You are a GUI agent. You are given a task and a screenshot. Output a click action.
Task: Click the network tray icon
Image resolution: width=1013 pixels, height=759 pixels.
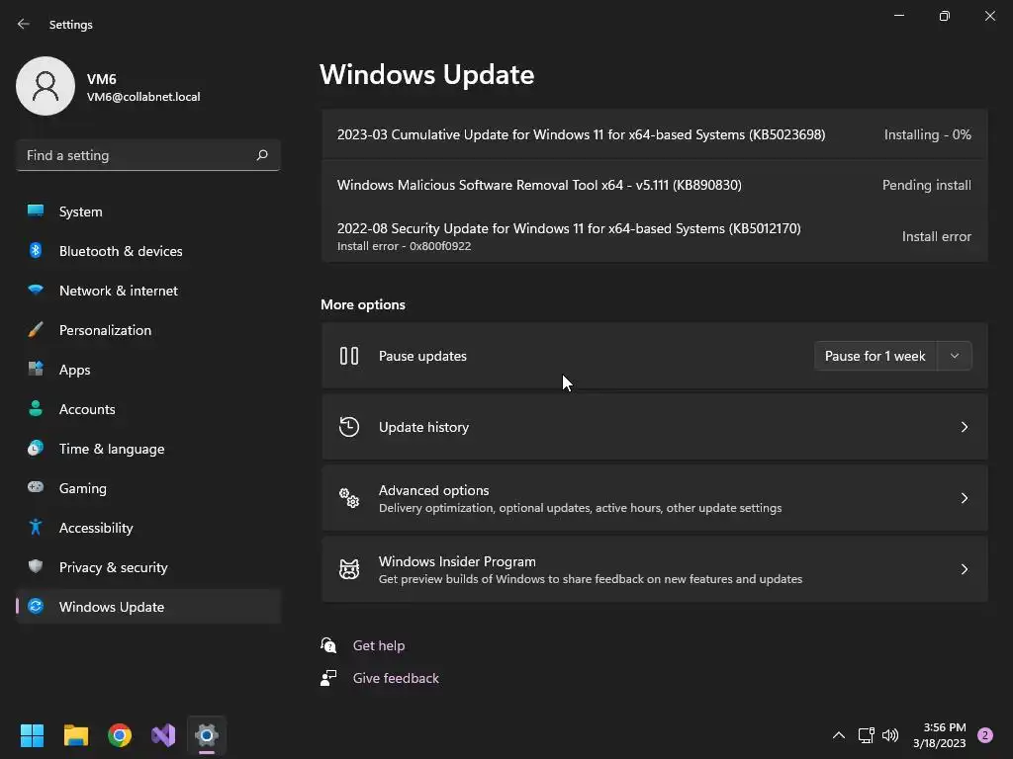866,735
